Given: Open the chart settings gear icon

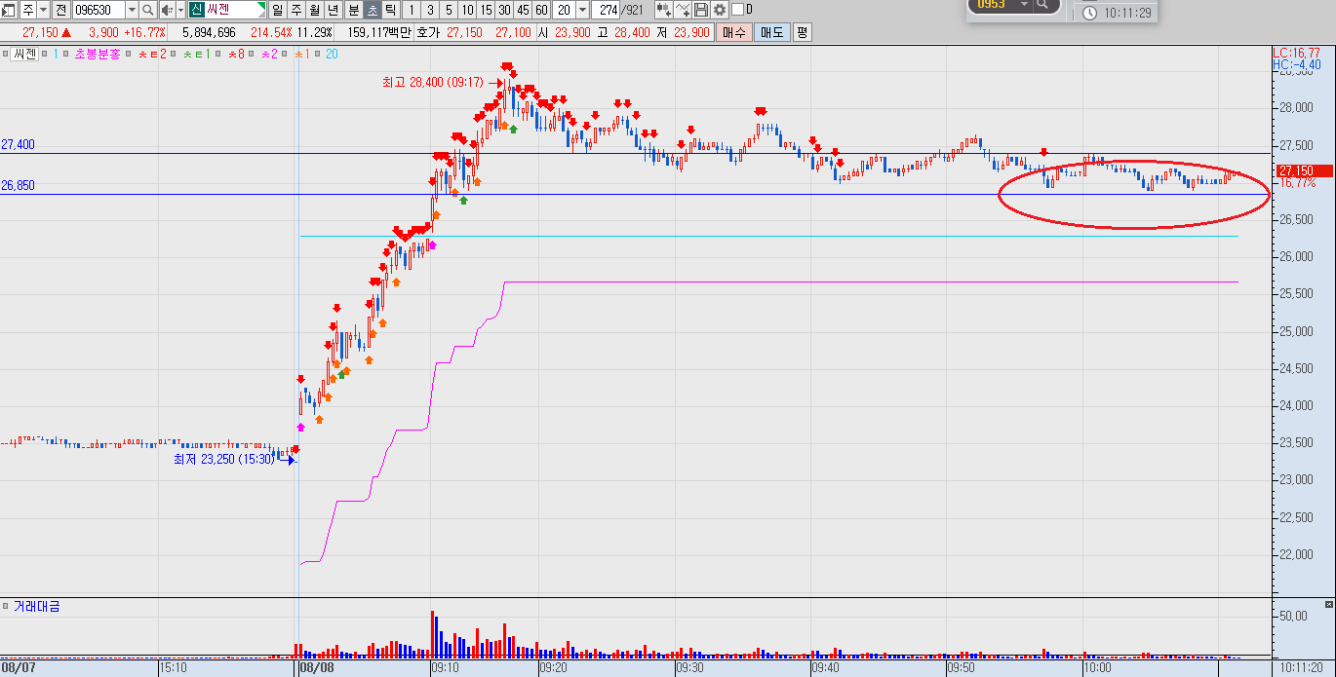Looking at the screenshot, I should pos(720,10).
